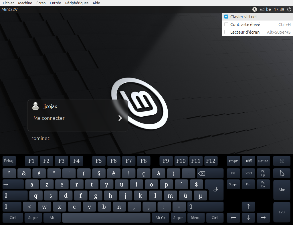Tap the Backspace key on the virtual keyboard

pos(210,173)
